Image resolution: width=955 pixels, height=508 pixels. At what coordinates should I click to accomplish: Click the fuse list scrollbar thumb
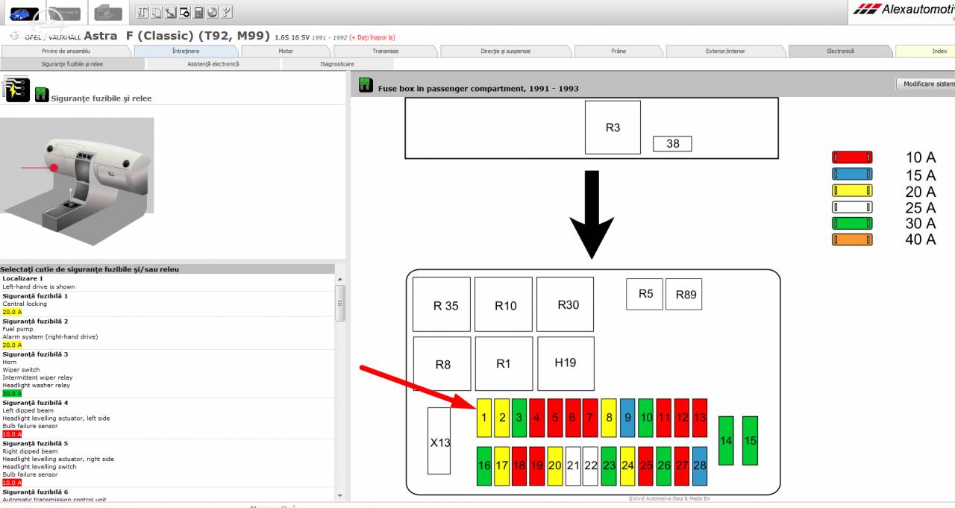coord(340,303)
